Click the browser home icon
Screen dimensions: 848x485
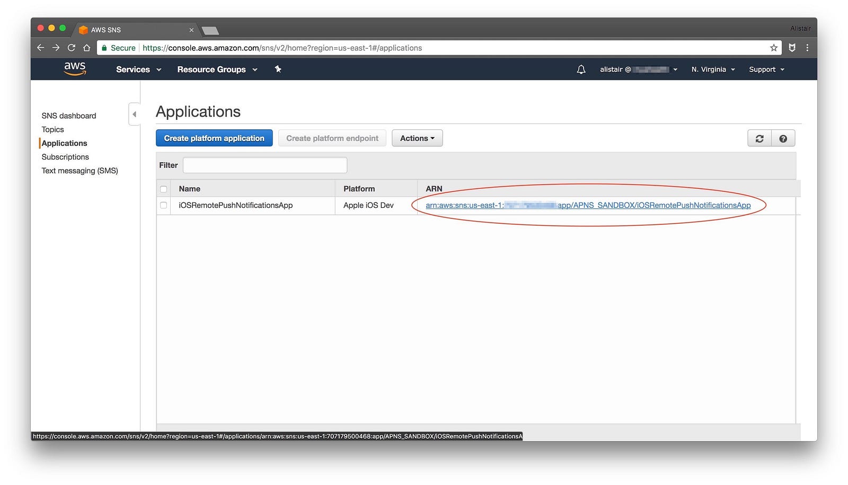86,48
